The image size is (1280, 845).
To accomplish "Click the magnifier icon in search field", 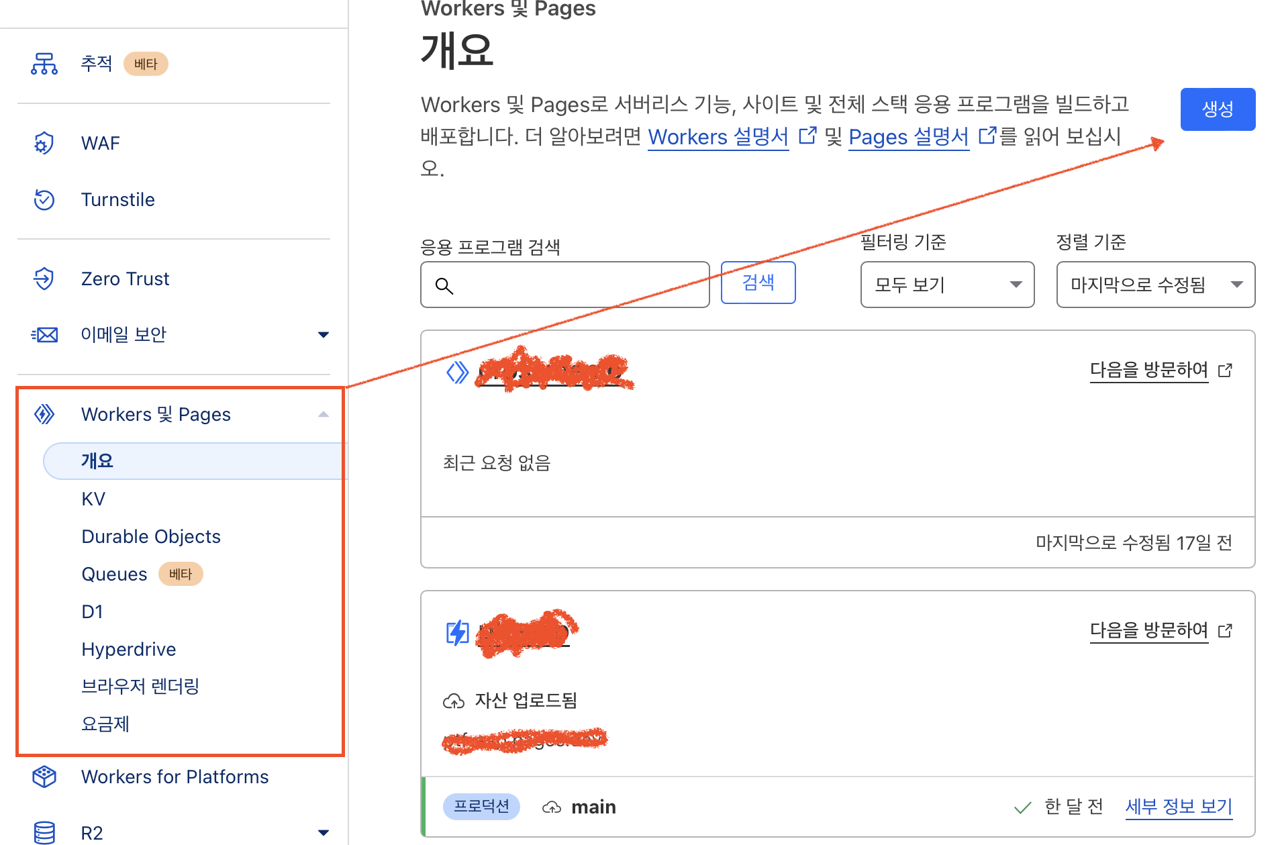I will [x=444, y=286].
